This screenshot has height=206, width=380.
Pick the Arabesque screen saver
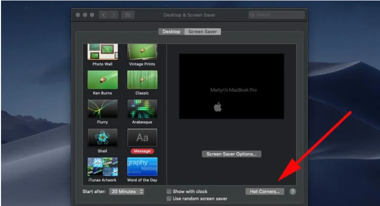pyautogui.click(x=142, y=109)
